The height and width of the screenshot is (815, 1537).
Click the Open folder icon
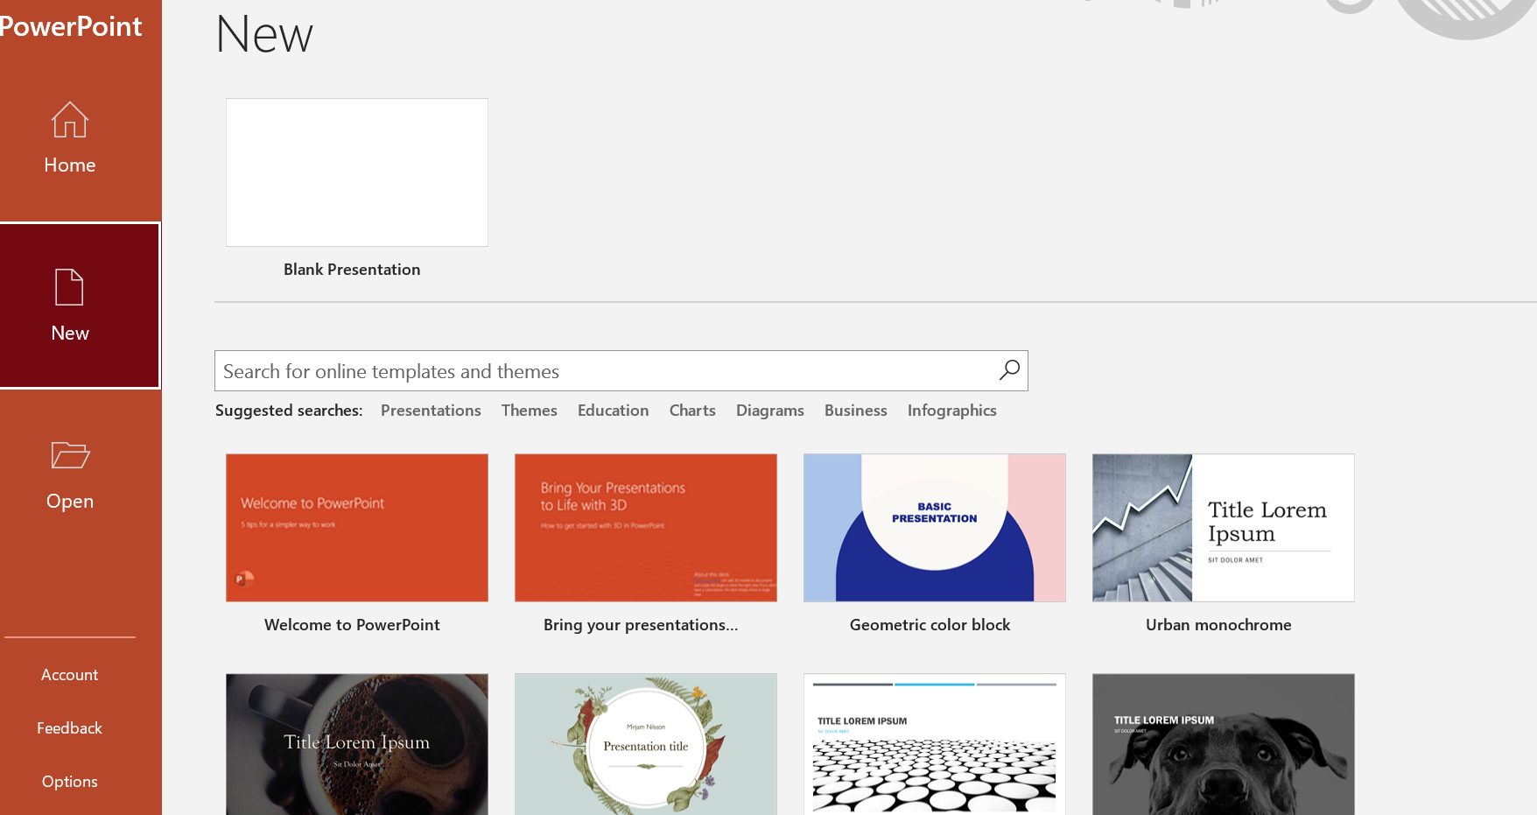pyautogui.click(x=70, y=455)
